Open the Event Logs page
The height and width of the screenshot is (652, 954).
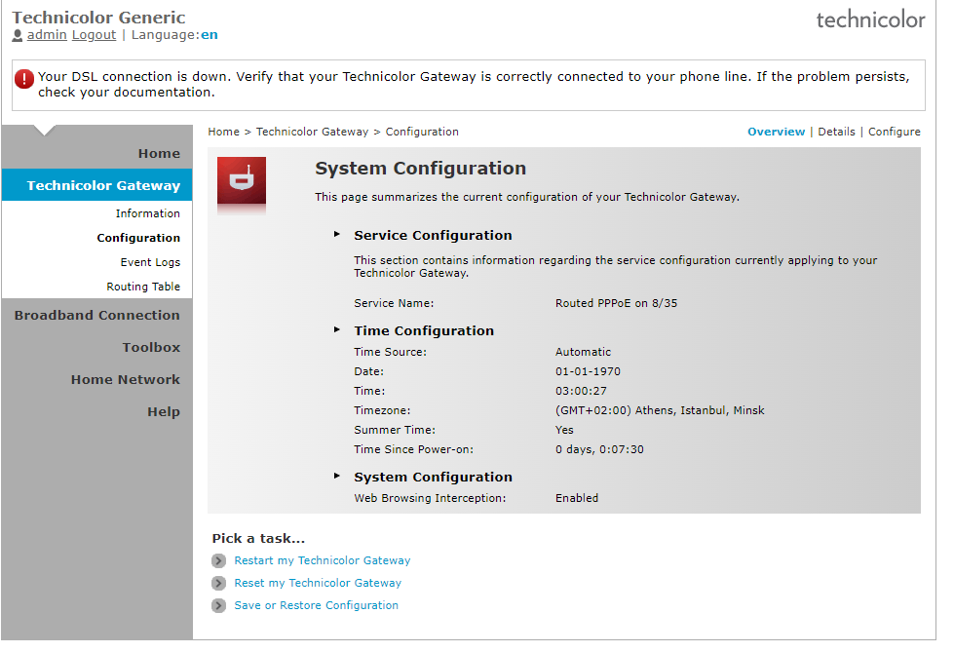tap(150, 262)
